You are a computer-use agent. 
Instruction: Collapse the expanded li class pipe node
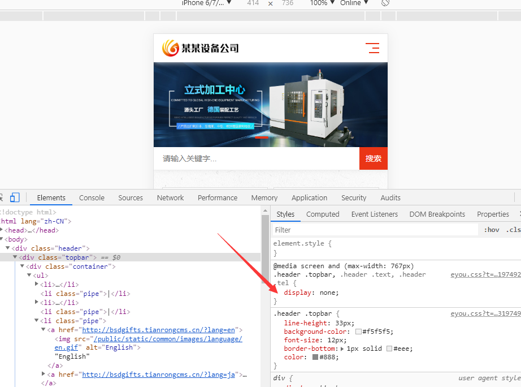click(37, 320)
